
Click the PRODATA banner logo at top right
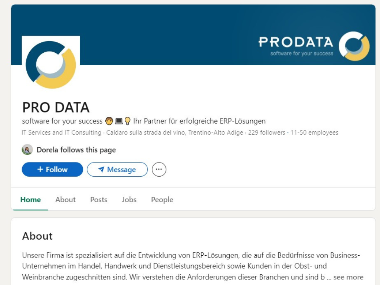click(314, 46)
